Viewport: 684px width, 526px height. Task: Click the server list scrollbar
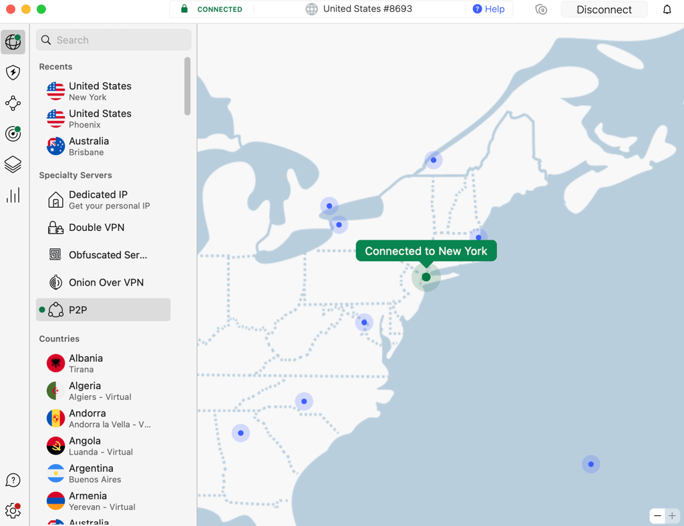(188, 86)
